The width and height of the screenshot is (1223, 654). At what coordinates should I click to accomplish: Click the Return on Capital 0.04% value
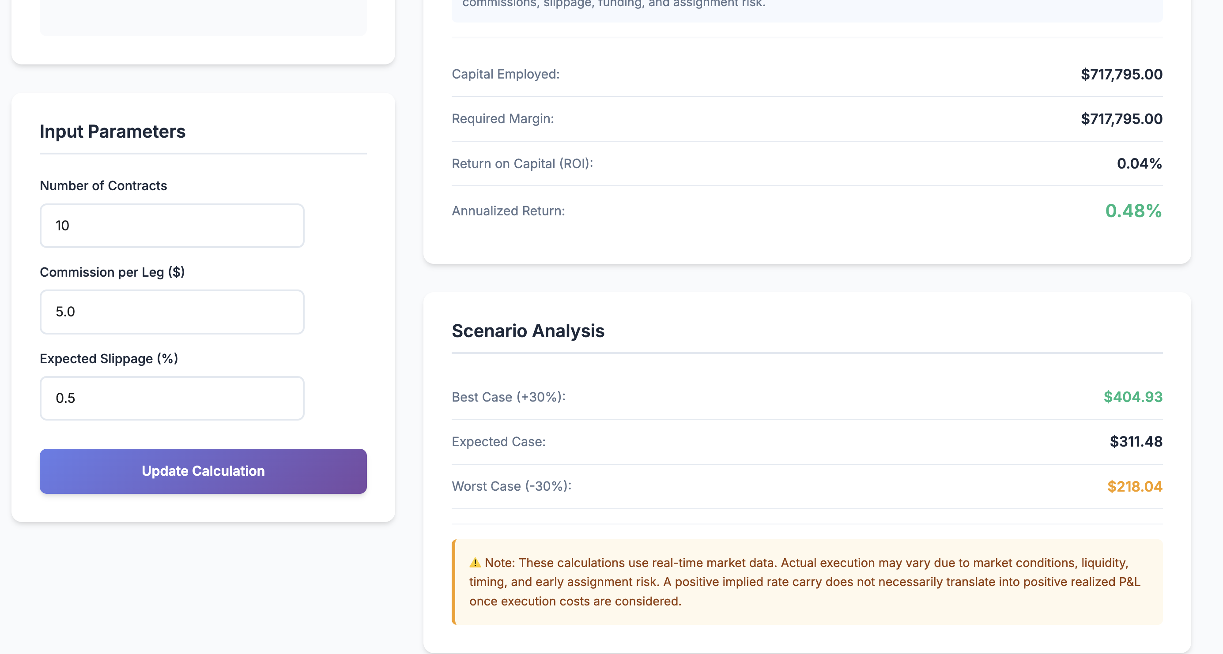point(1139,164)
